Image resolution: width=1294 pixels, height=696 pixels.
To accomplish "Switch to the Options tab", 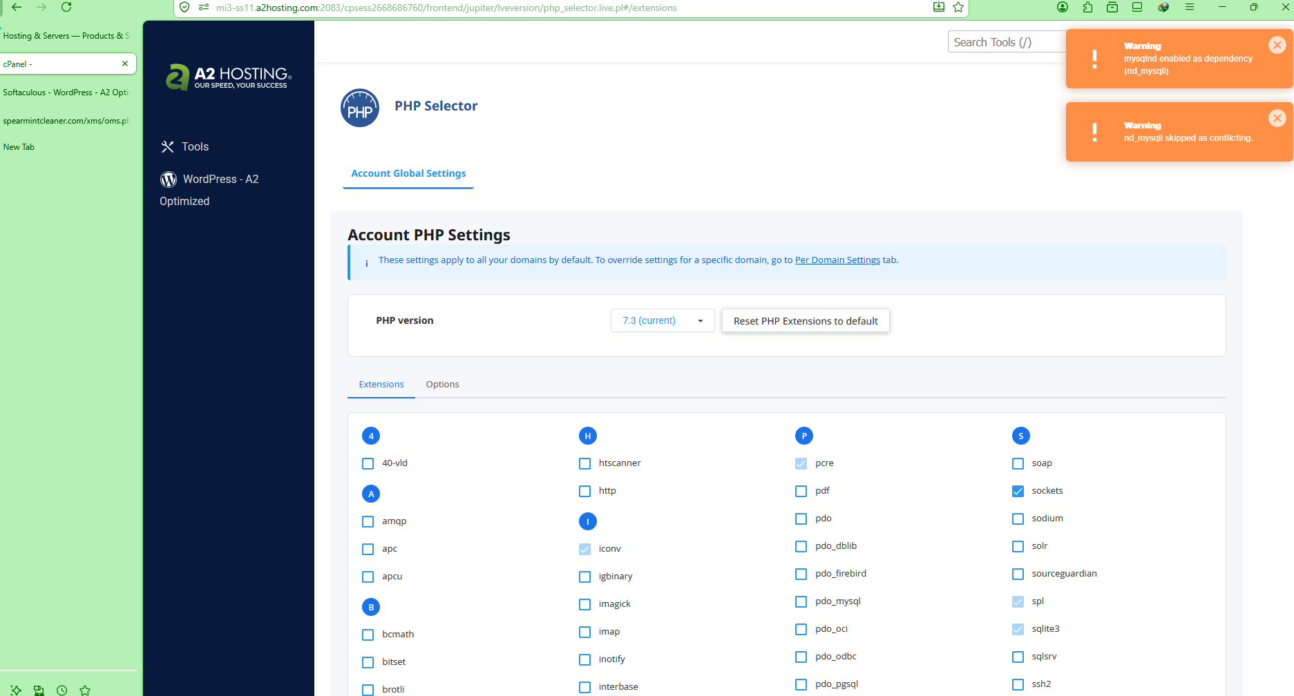I will tap(442, 385).
